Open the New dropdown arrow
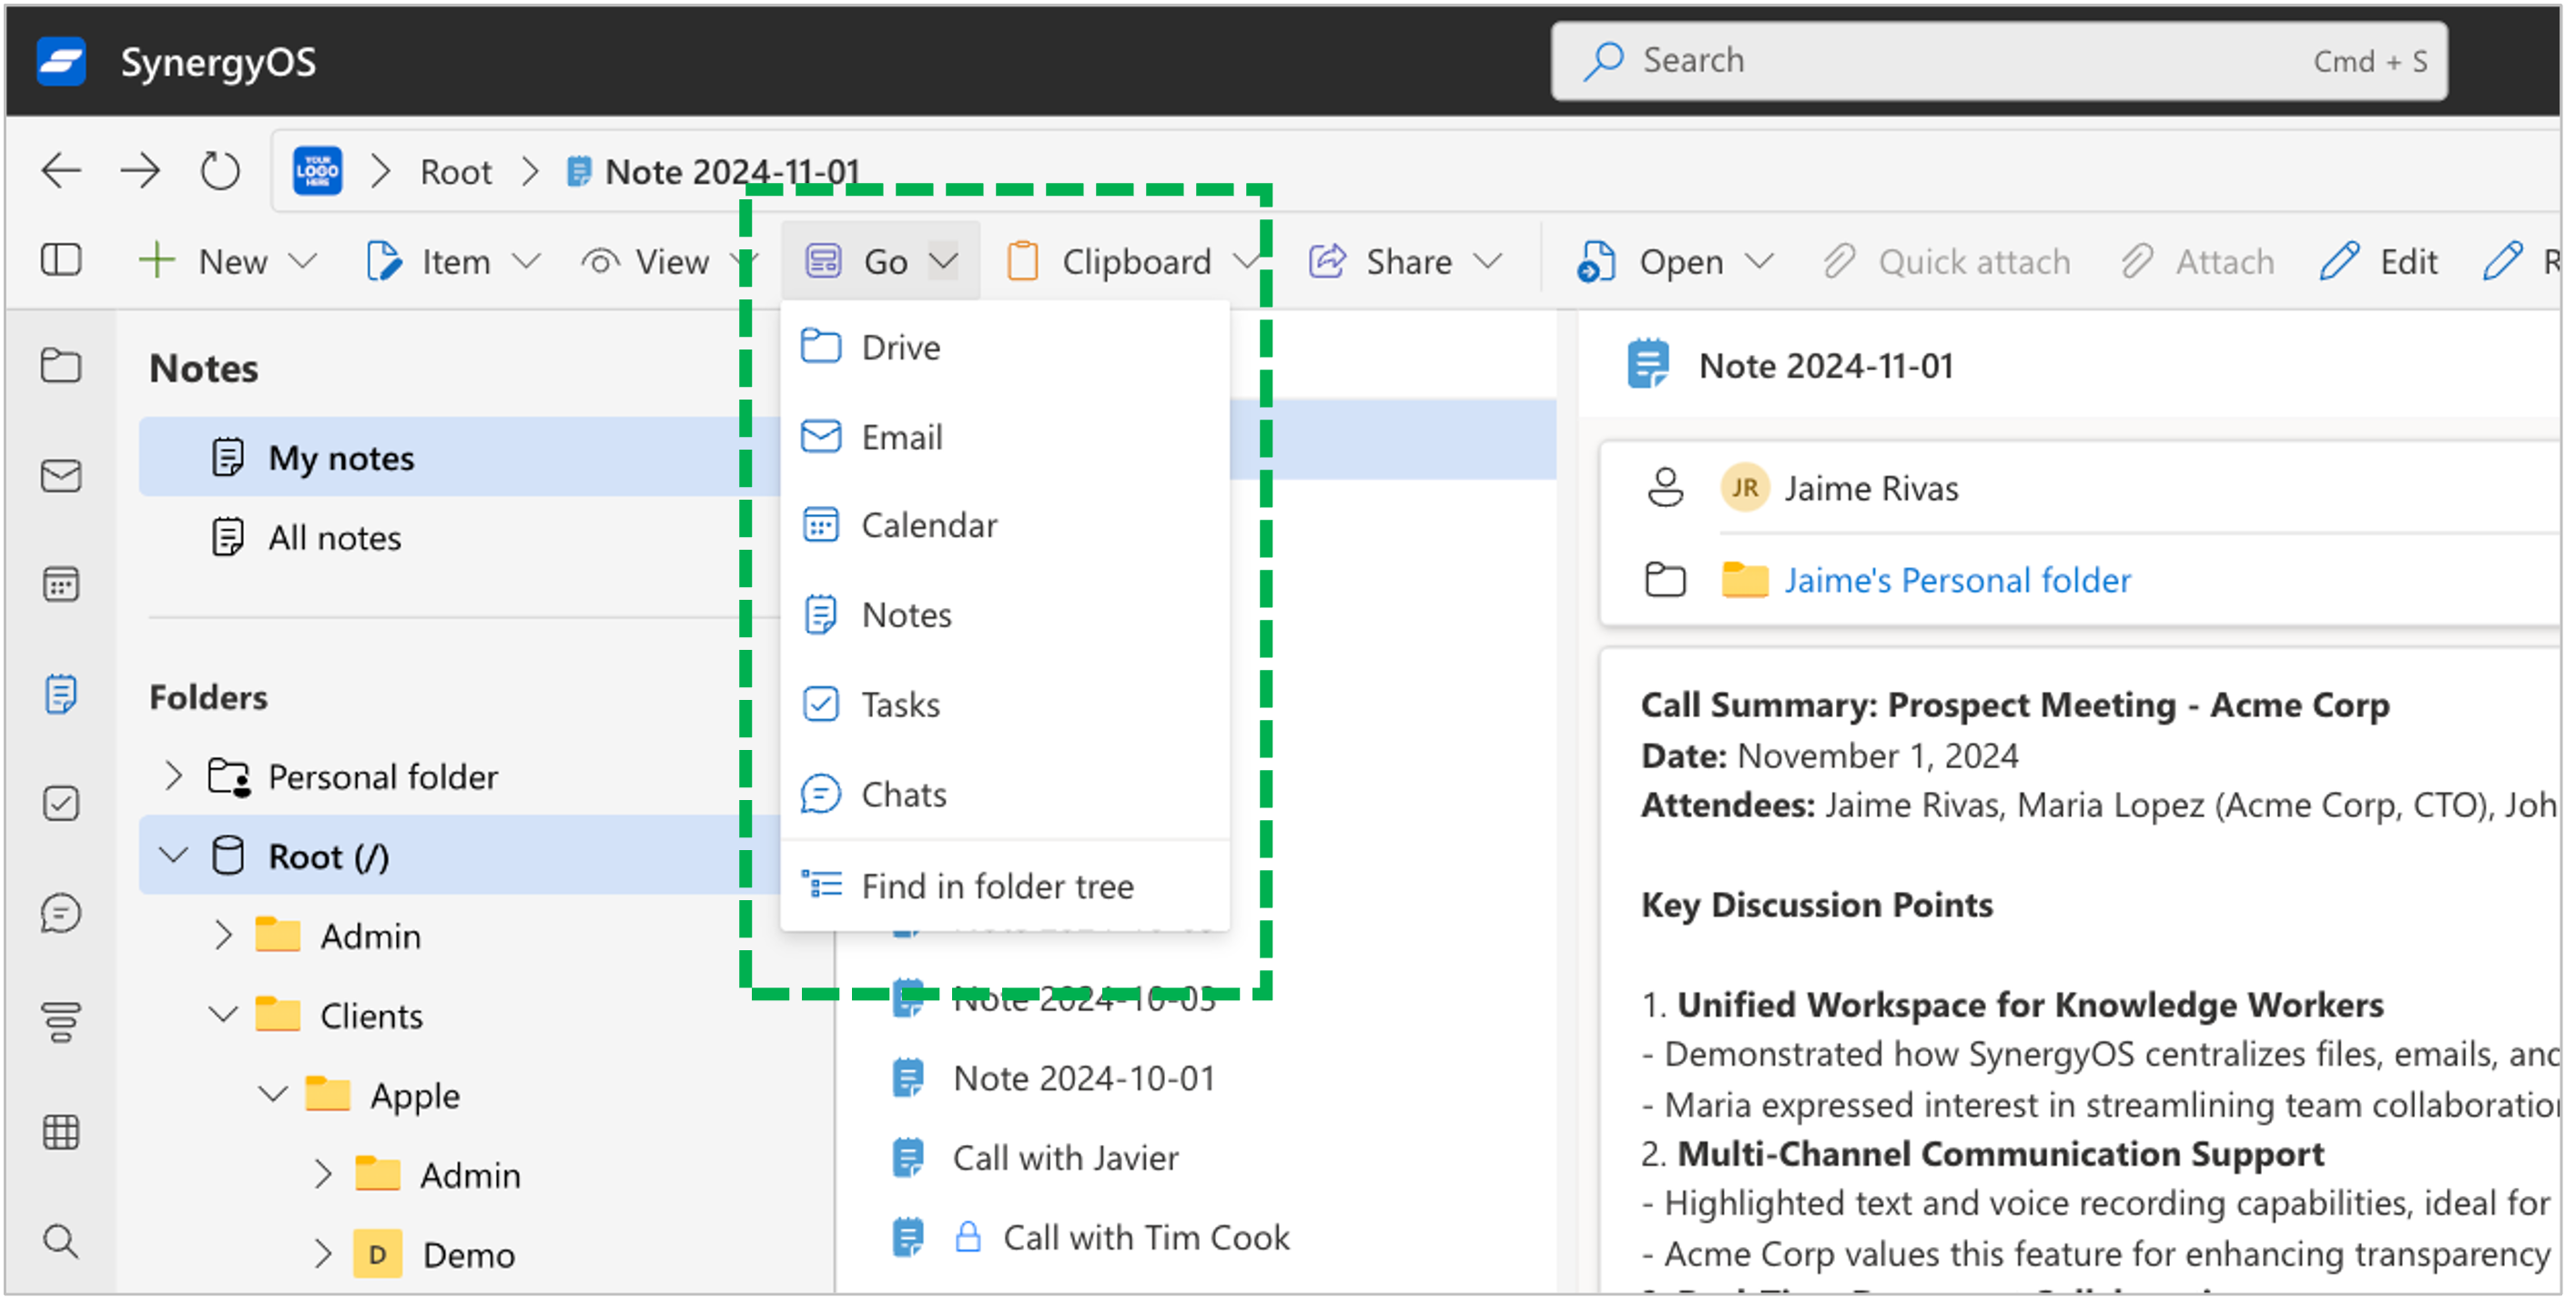The image size is (2565, 1297). 301,261
